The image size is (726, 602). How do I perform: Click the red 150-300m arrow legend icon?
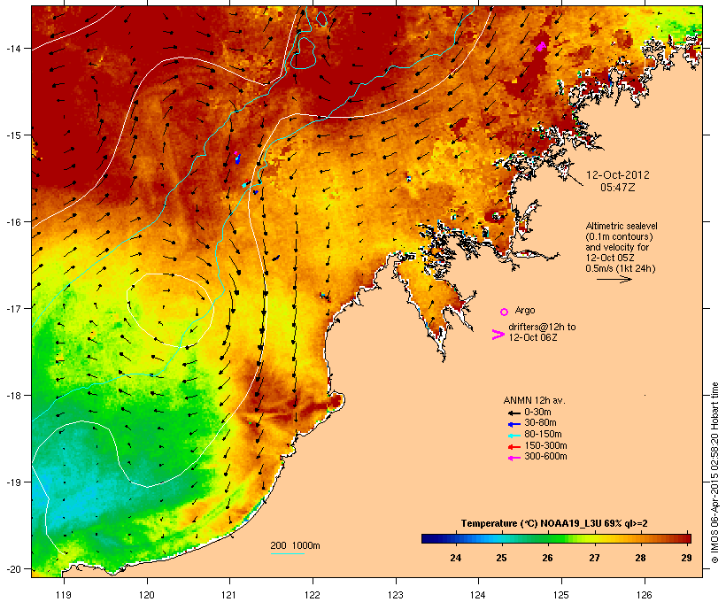(x=514, y=447)
